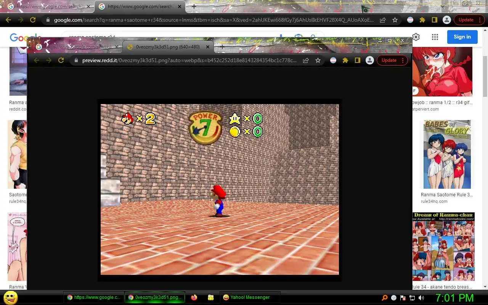
Task: Maximize the front preview.redd.it window
Action: point(390,40)
